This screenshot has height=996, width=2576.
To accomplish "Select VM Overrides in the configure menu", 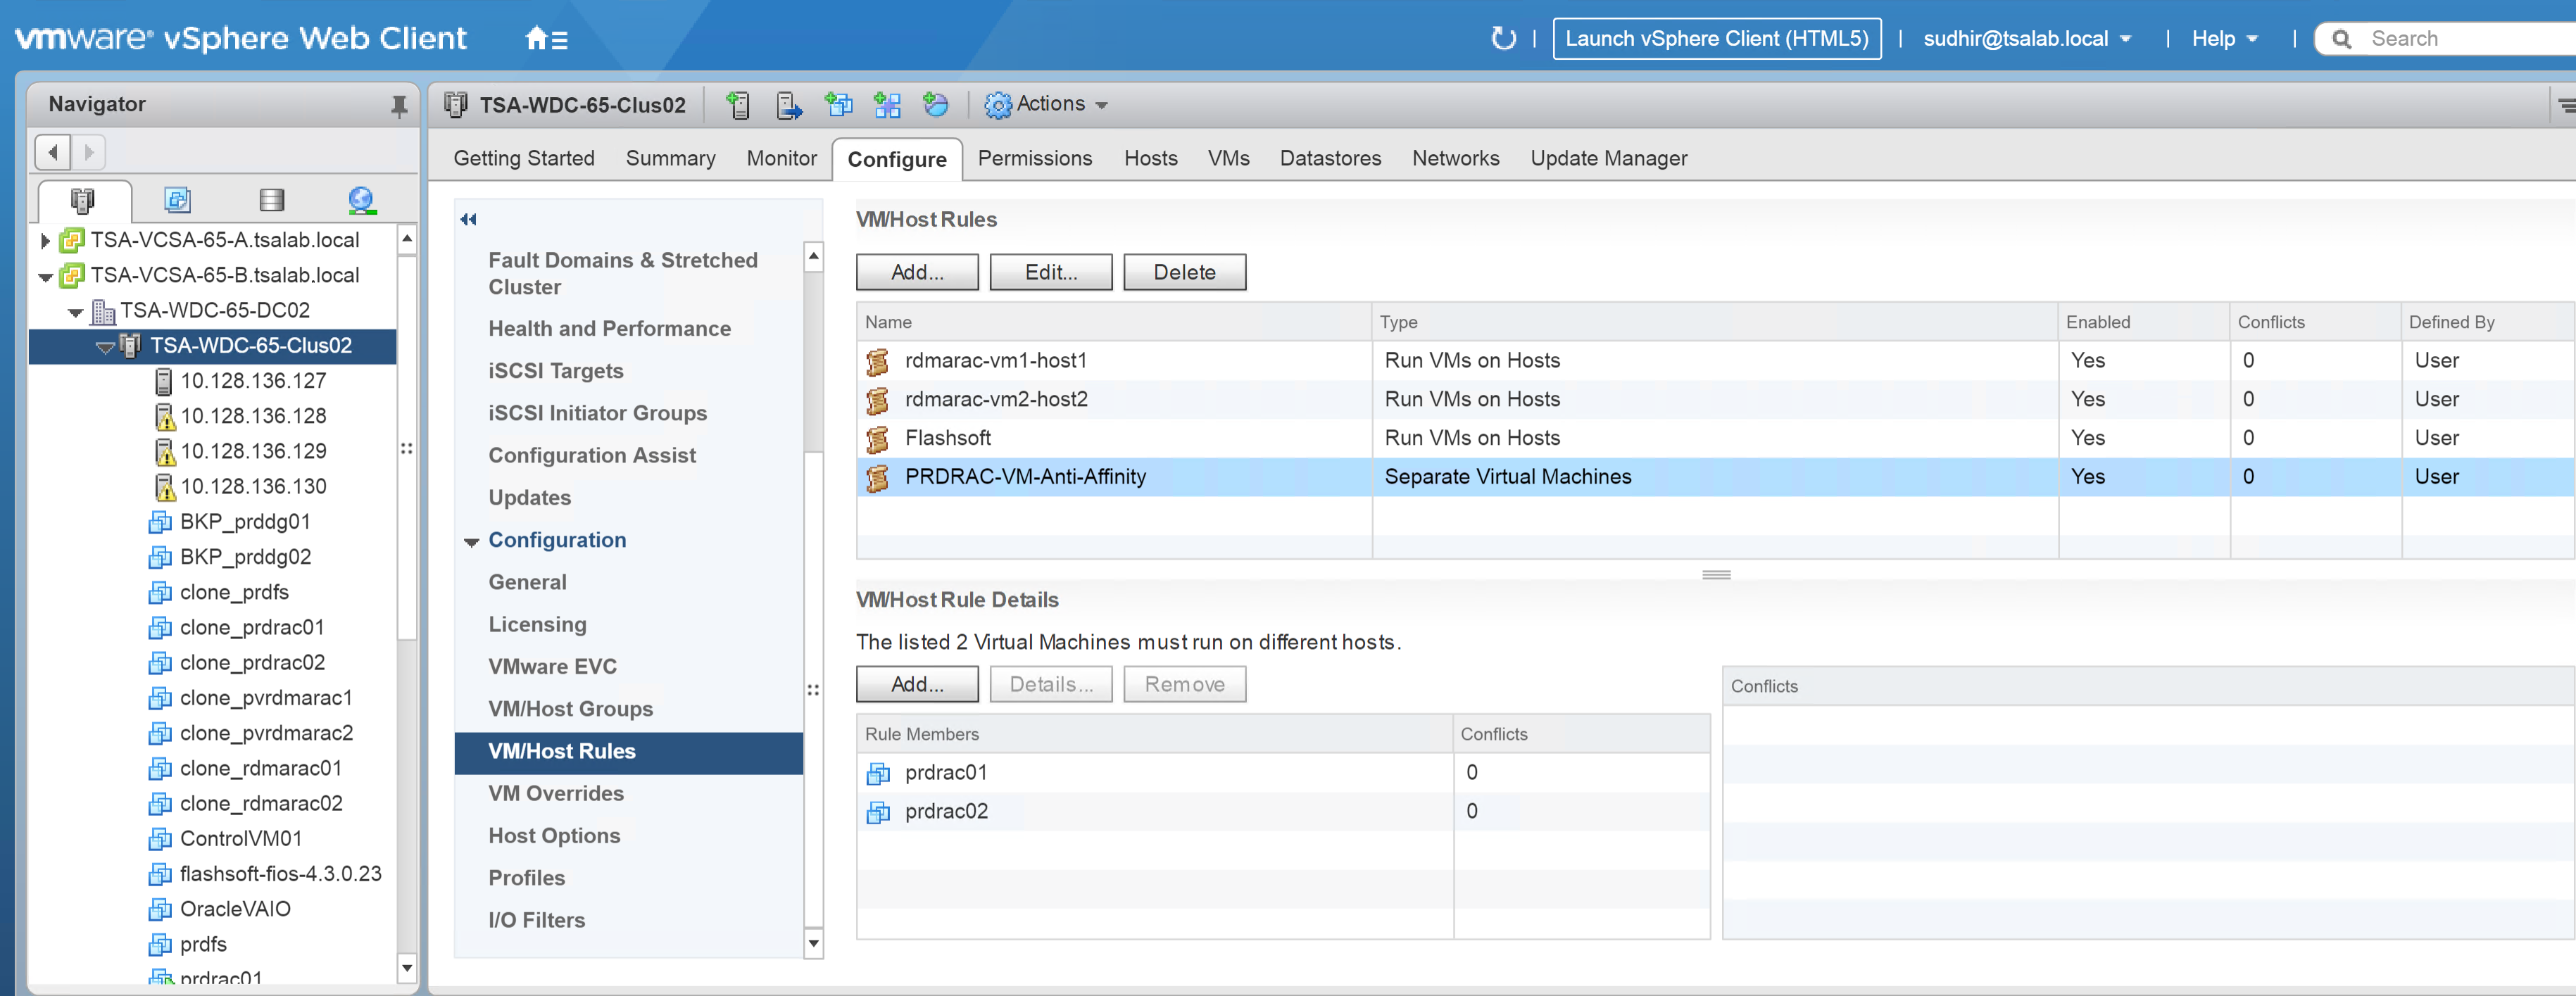I will click(x=555, y=793).
